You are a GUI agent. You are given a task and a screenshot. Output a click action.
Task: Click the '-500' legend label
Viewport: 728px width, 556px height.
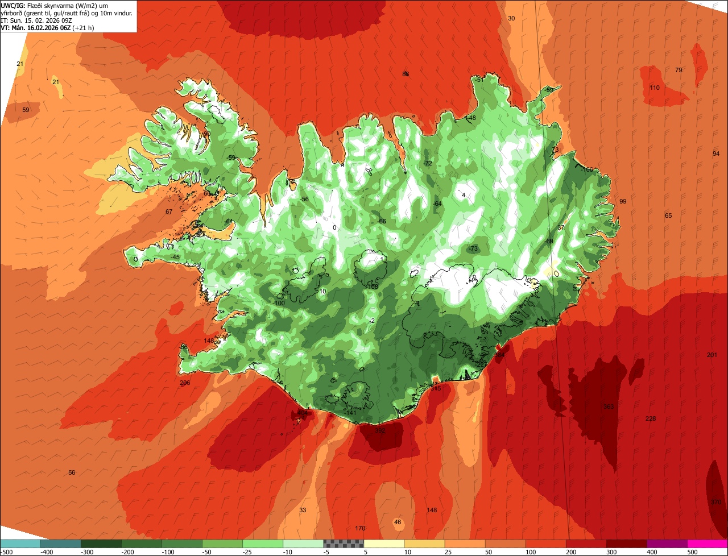[x=7, y=552]
